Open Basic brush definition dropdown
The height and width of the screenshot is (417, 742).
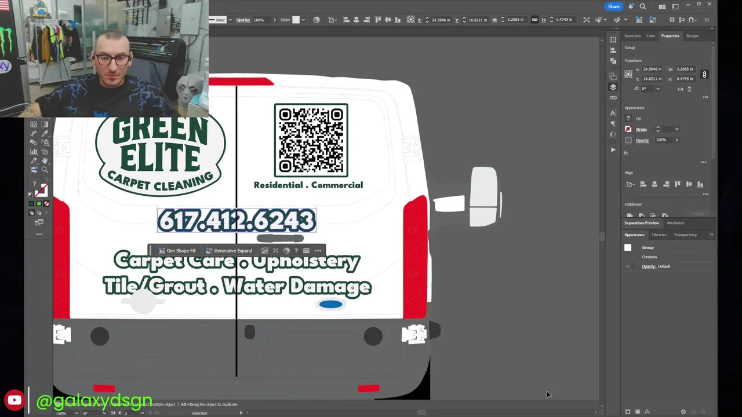230,20
